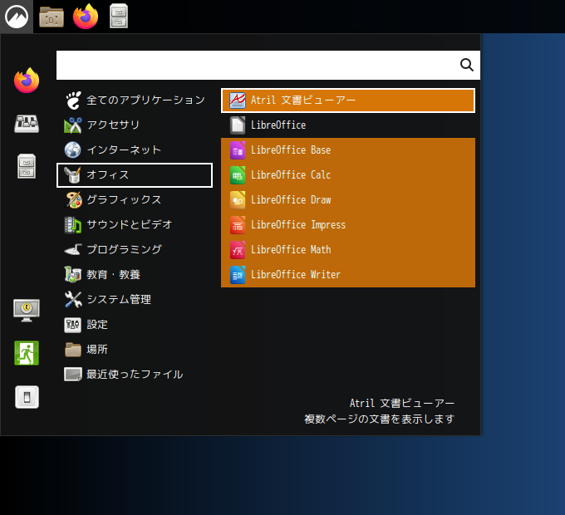
Task: Select the インターネット category
Action: [135, 150]
